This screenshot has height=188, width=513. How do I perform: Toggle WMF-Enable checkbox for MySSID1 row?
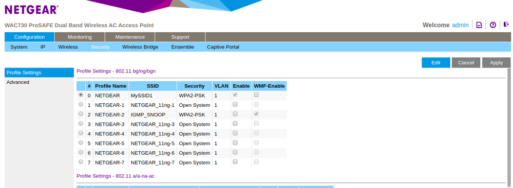[x=257, y=95]
